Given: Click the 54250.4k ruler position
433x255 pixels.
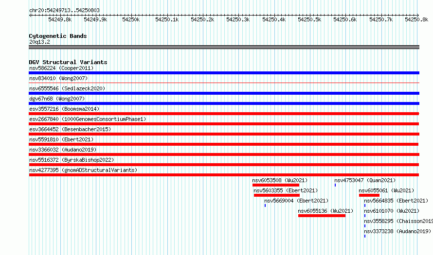Looking at the screenshot, I should (x=274, y=19).
